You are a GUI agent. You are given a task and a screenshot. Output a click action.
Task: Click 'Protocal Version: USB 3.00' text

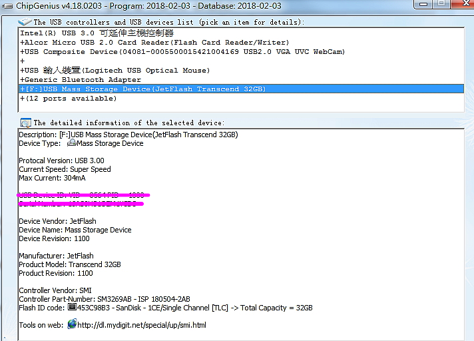coord(61,161)
